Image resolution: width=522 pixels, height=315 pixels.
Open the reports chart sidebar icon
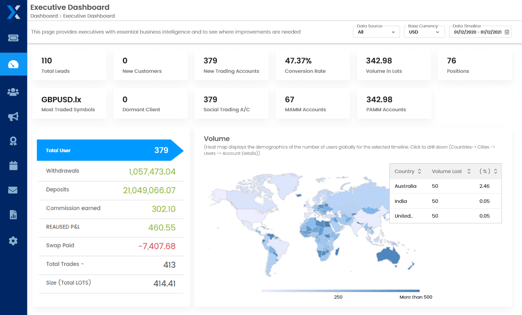[x=14, y=214]
